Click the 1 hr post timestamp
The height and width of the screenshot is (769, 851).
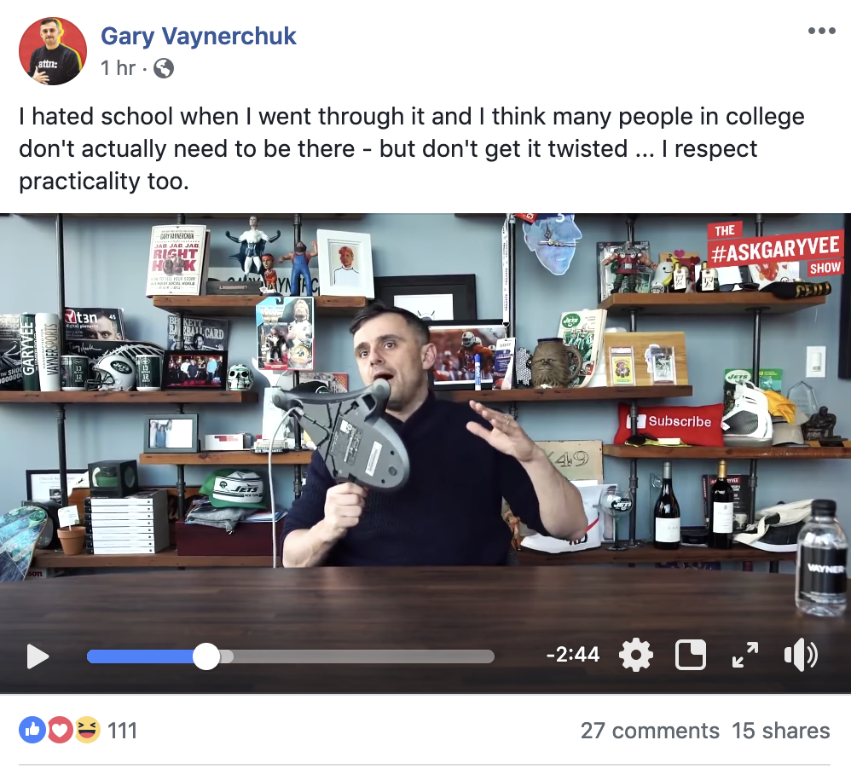(118, 68)
